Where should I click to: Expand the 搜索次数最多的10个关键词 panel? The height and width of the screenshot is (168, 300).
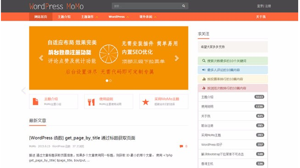[x=233, y=61]
